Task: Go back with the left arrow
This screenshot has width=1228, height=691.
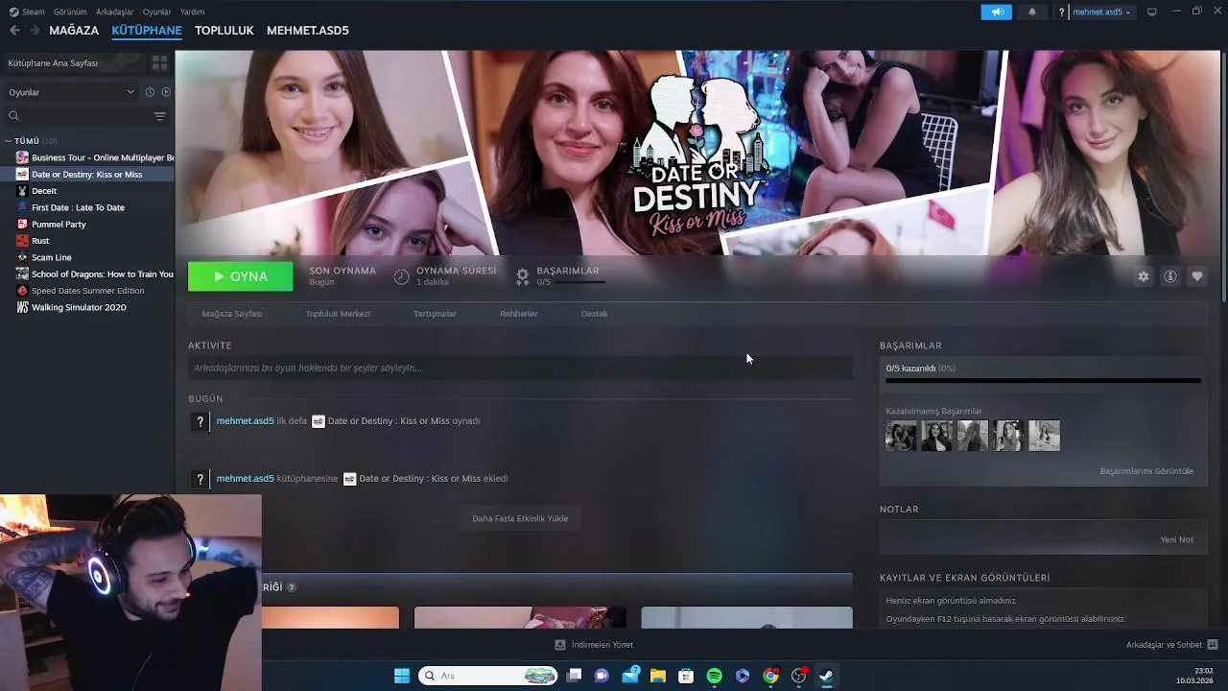Action: point(14,31)
